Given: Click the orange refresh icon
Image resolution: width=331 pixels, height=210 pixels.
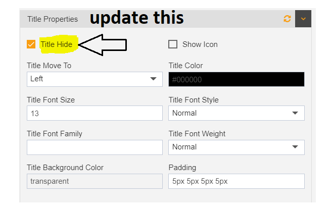Looking at the screenshot, I should click(287, 19).
